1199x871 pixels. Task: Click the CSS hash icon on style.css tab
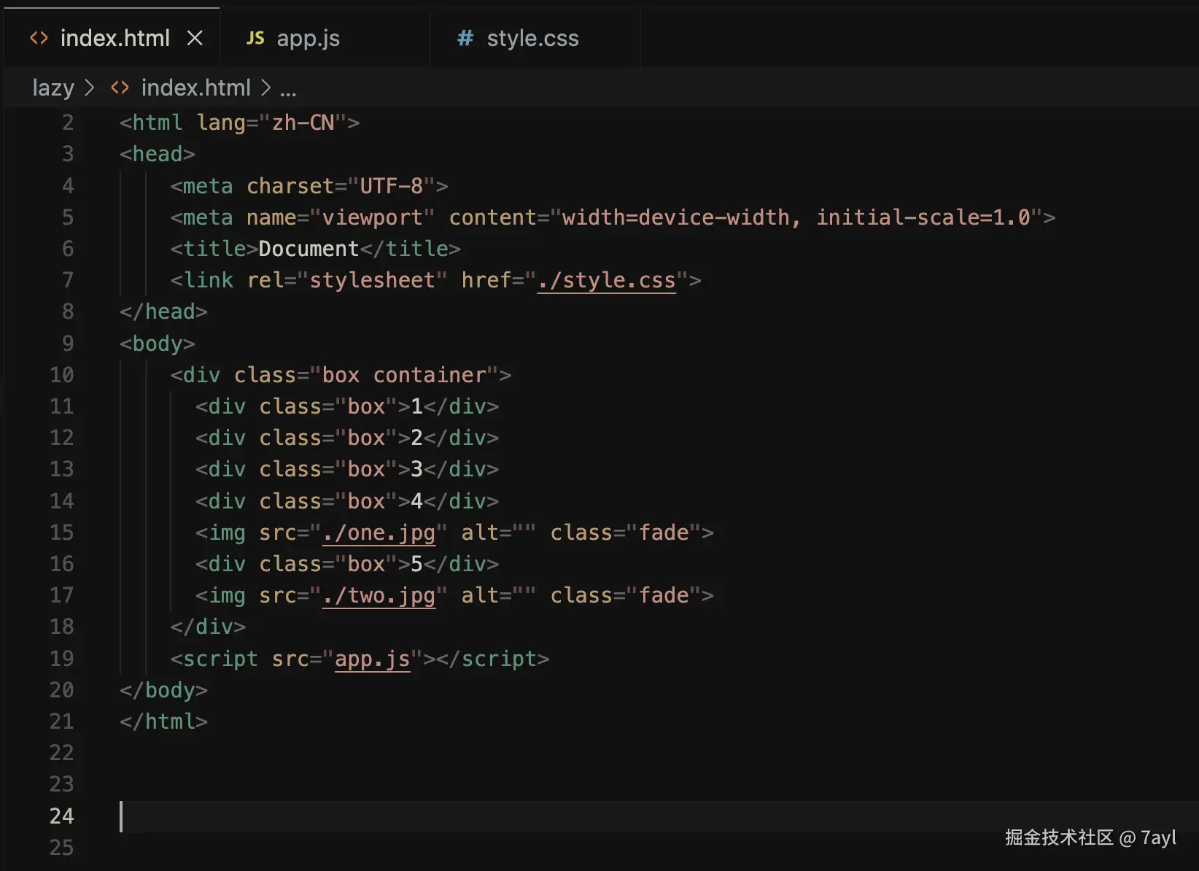click(465, 38)
